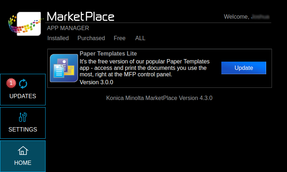
Task: Click the tools icon above SETTINGS
Action: [x=23, y=117]
